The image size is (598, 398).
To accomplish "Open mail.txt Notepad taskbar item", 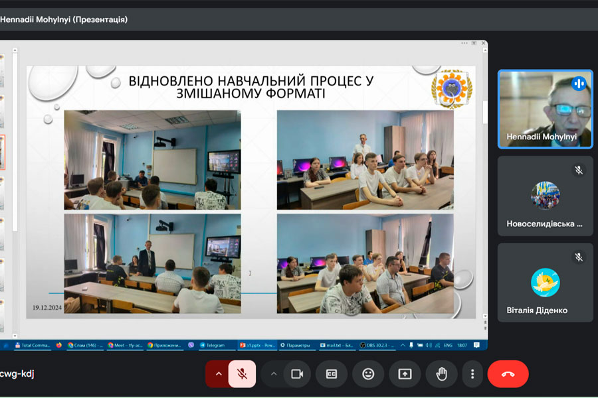I will pyautogui.click(x=336, y=345).
